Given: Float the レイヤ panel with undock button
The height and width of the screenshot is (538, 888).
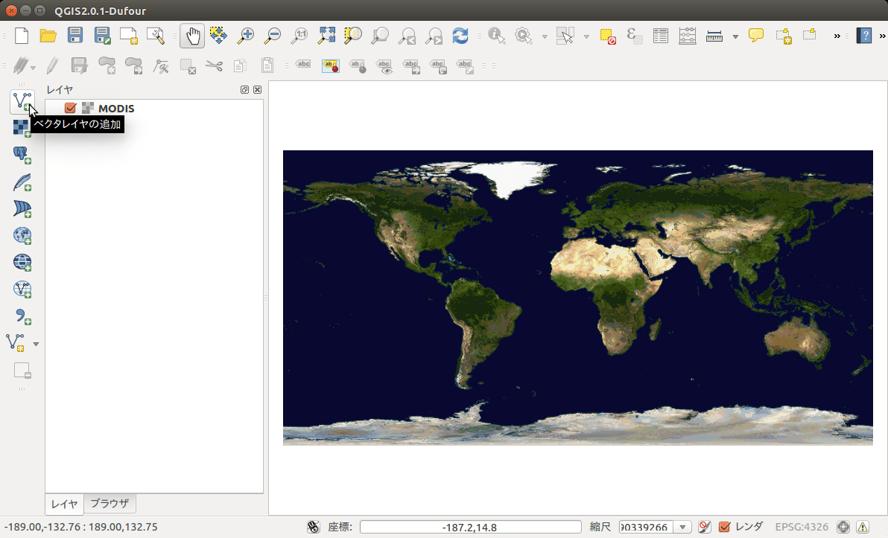Looking at the screenshot, I should click(x=244, y=89).
